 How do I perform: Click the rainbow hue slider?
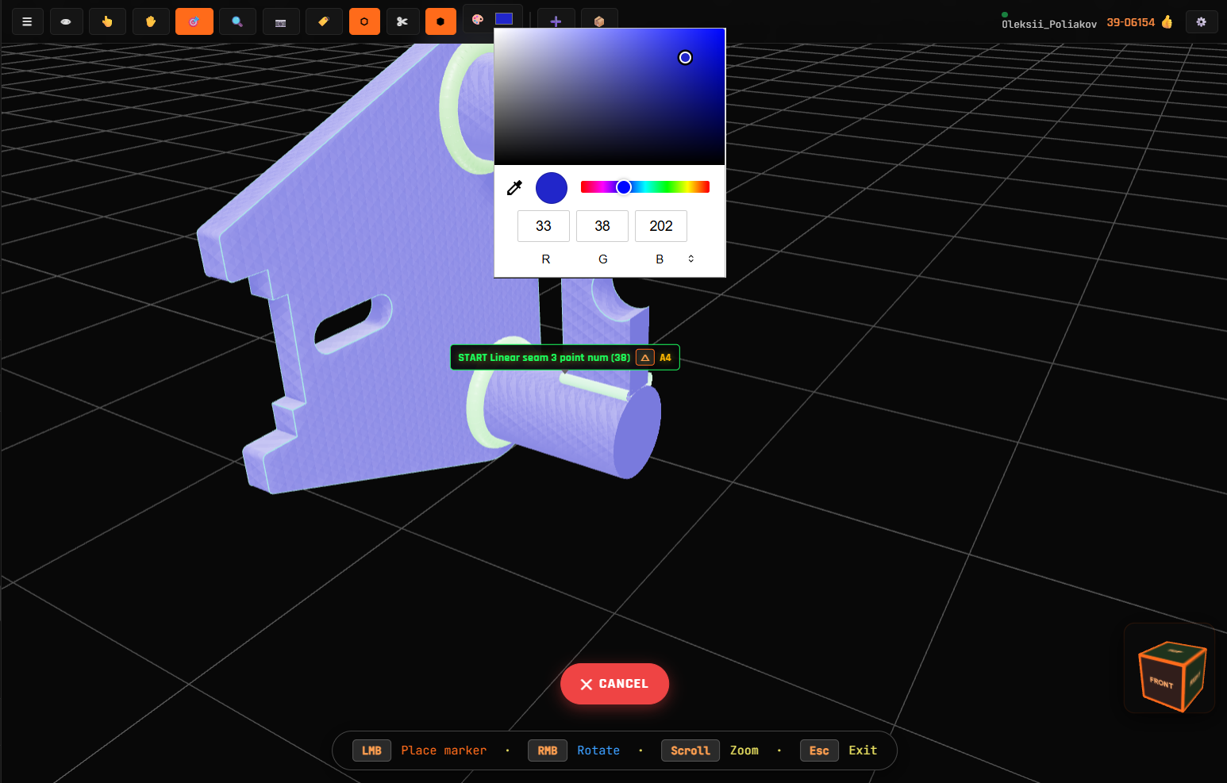click(645, 186)
